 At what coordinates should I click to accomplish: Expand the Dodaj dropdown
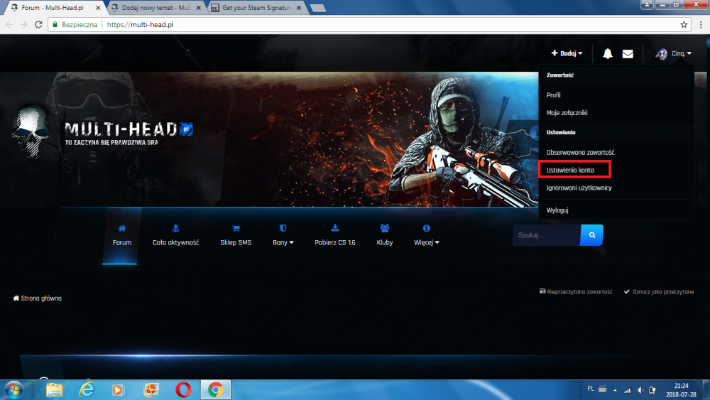coord(567,53)
